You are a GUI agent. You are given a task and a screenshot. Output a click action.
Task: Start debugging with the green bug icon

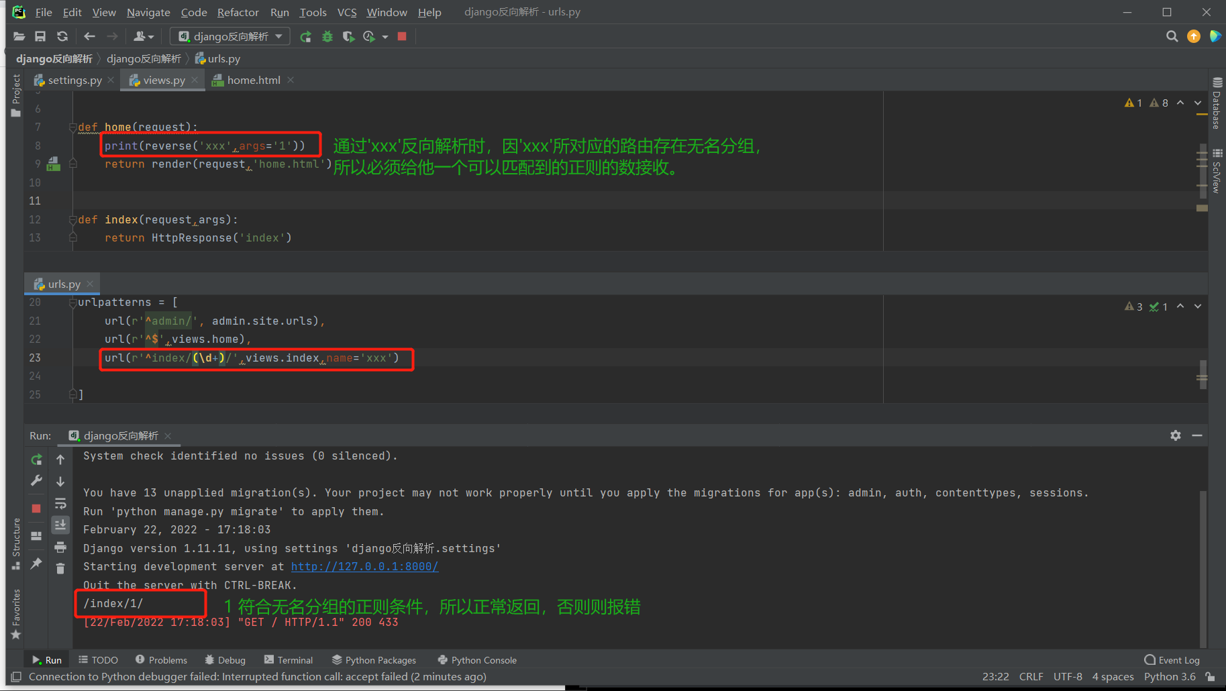pyautogui.click(x=327, y=36)
